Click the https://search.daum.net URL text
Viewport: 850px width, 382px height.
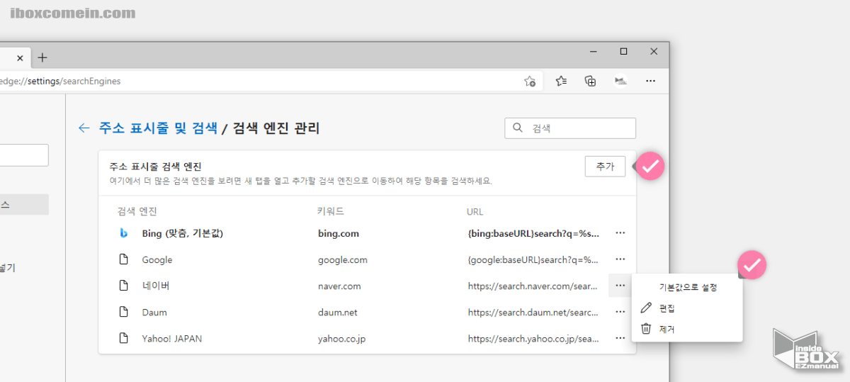[x=533, y=312]
